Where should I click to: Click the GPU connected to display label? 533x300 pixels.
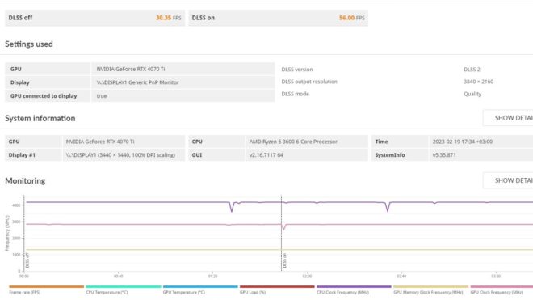(x=44, y=96)
